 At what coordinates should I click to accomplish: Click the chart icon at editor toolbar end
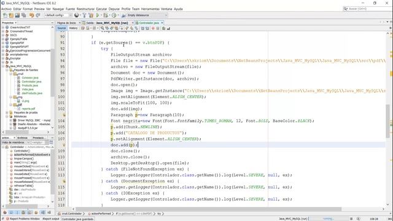tap(168, 28)
